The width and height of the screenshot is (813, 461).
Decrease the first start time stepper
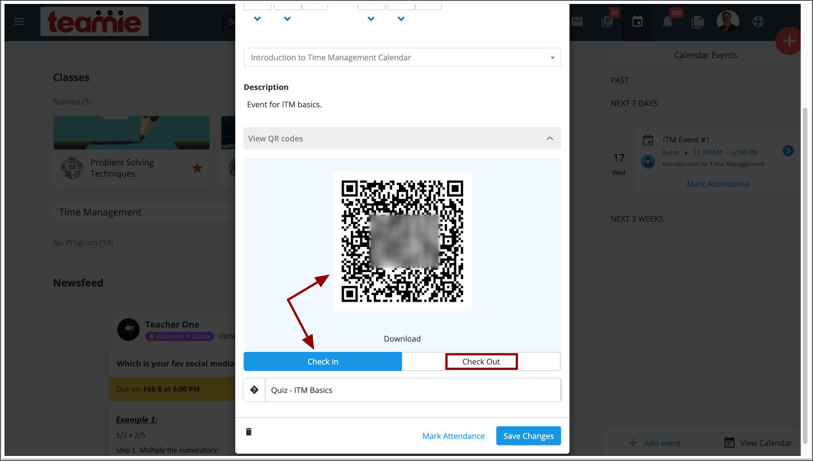[x=258, y=19]
